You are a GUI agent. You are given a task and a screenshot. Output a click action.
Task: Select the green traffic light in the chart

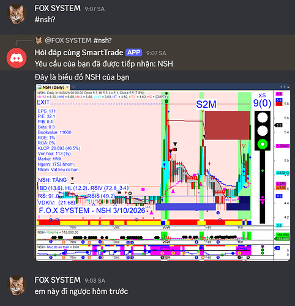click(x=263, y=144)
